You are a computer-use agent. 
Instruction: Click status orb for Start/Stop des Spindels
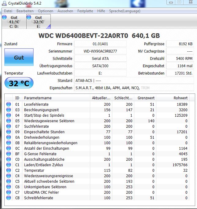(9, 115)
